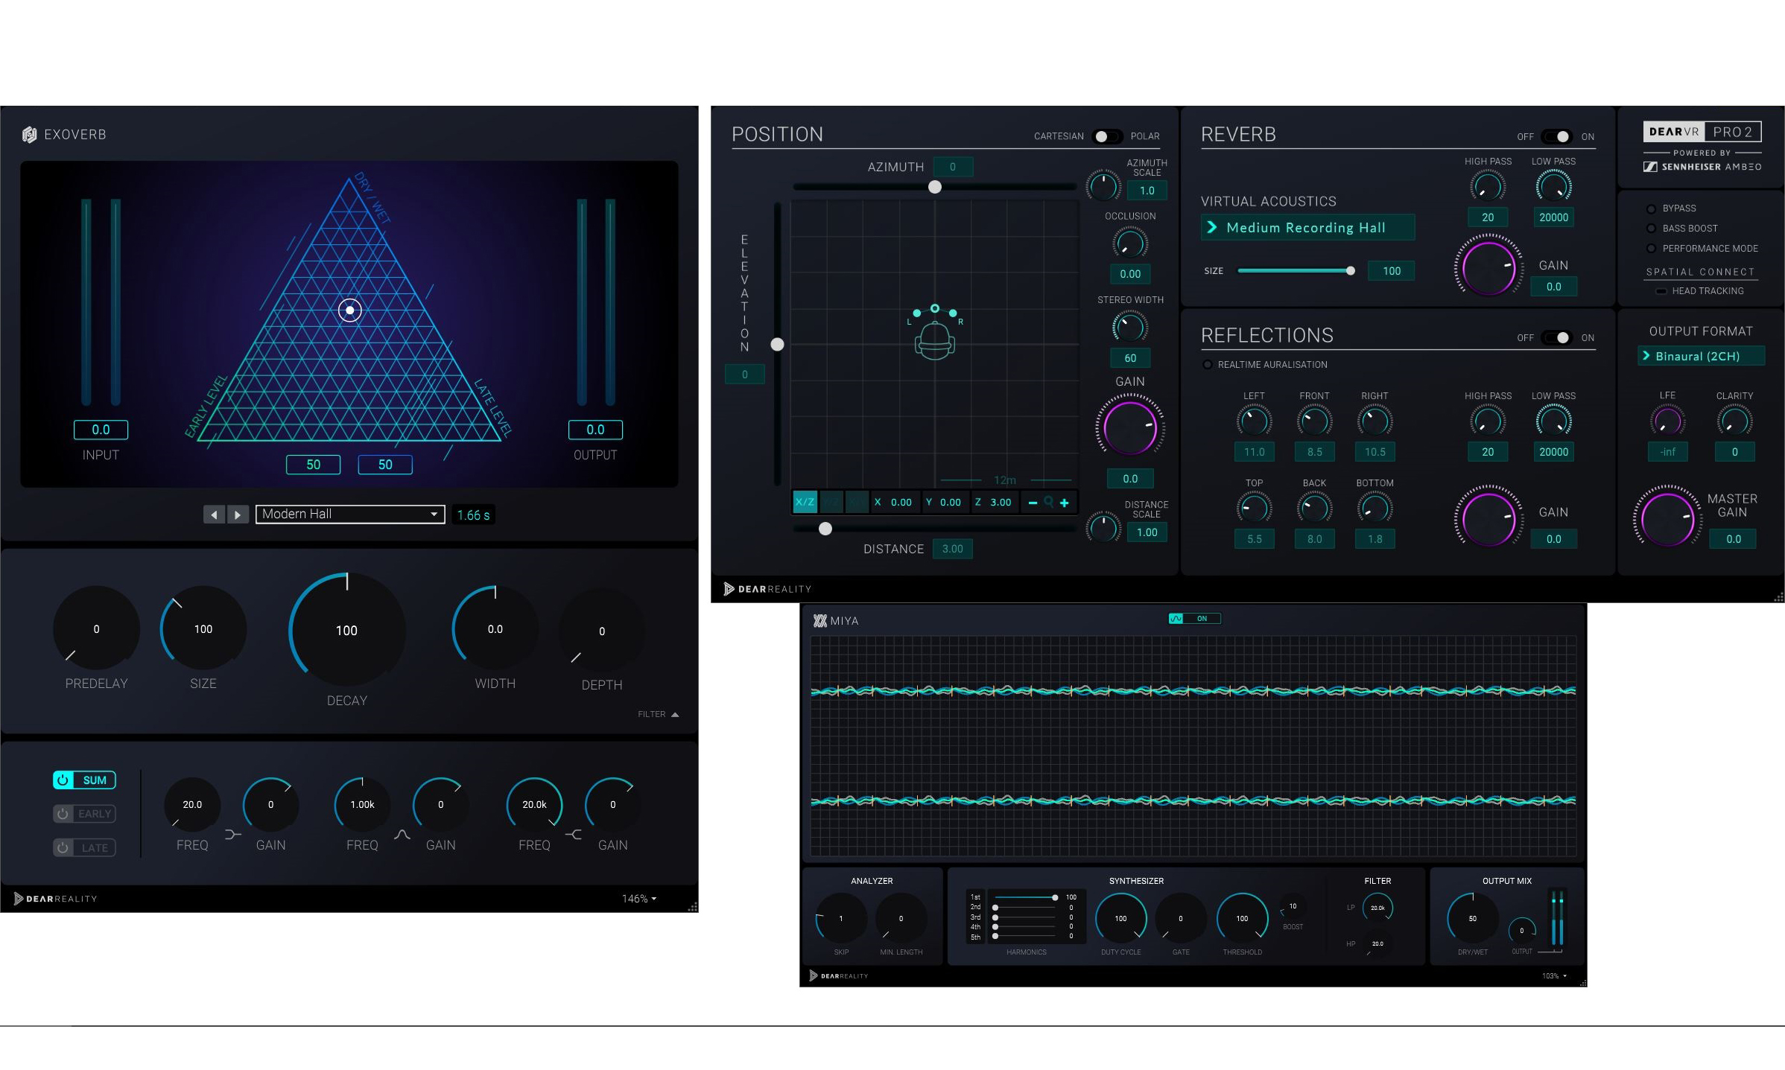Open the Modern Hall preset dropdown
The height and width of the screenshot is (1070, 1785).
[349, 514]
